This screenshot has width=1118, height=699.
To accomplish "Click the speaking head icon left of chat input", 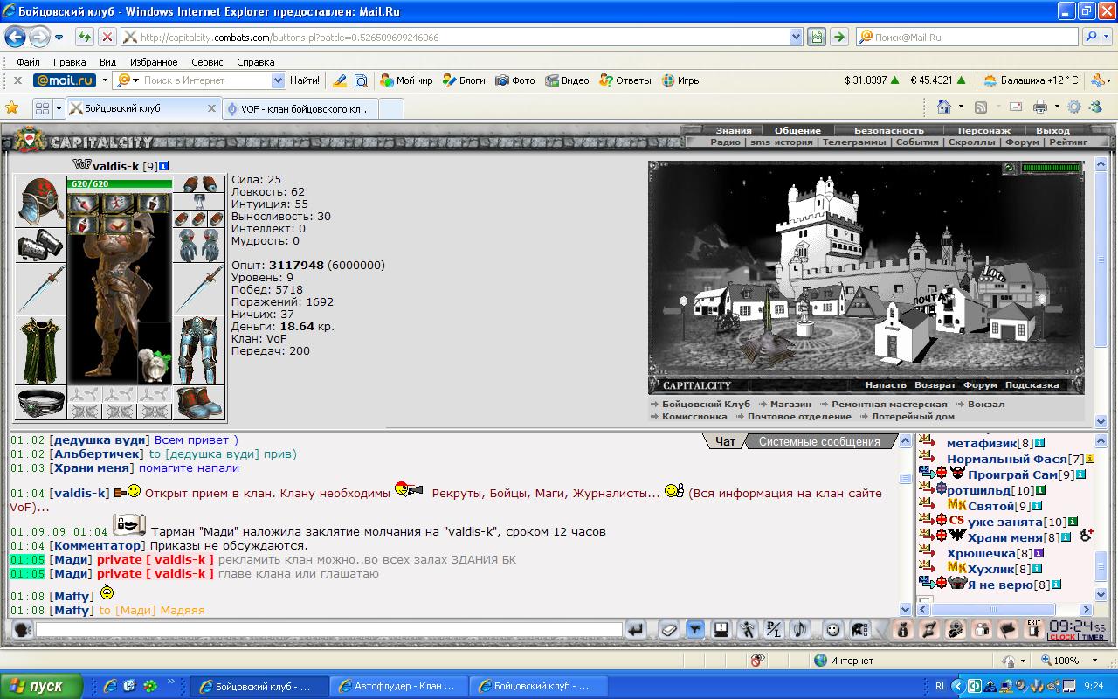I will coord(23,629).
